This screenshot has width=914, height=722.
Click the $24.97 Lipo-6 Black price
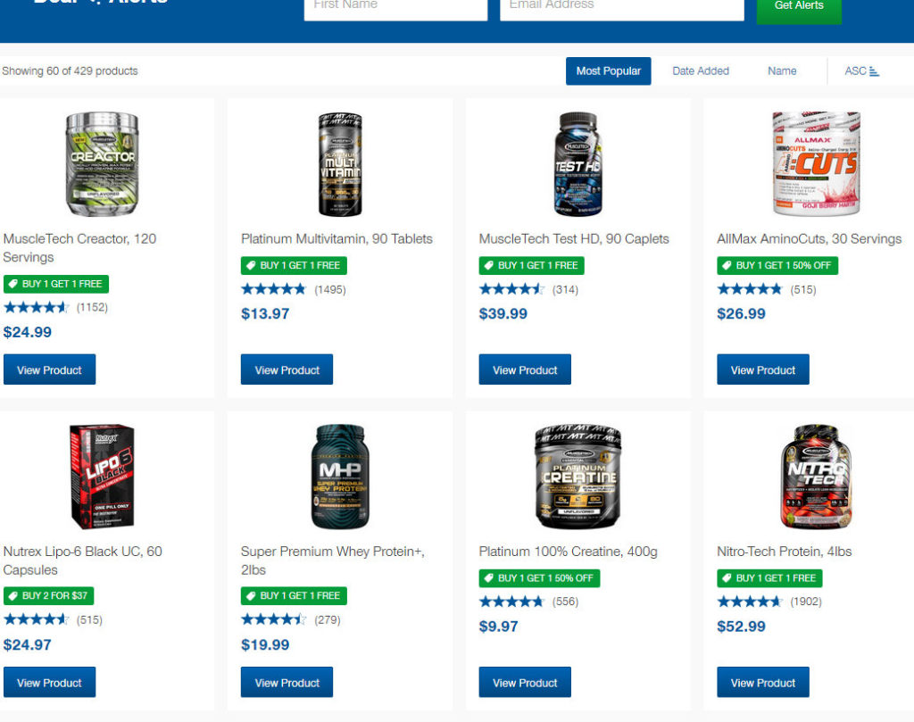coord(28,644)
